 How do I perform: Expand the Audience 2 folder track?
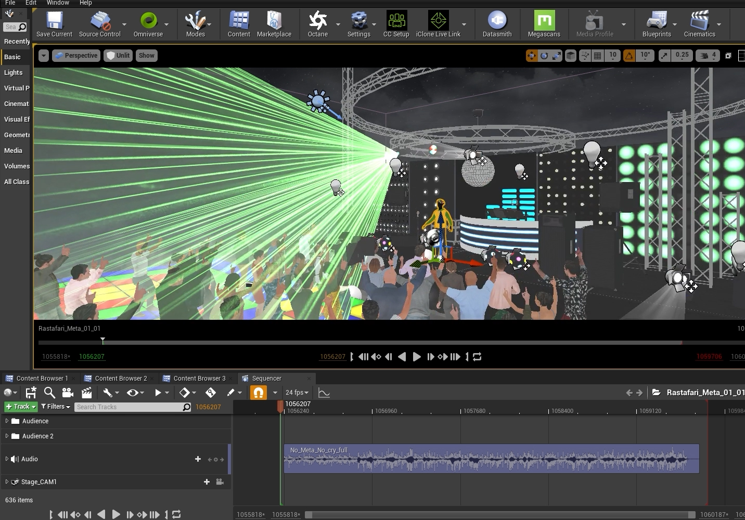coord(7,436)
